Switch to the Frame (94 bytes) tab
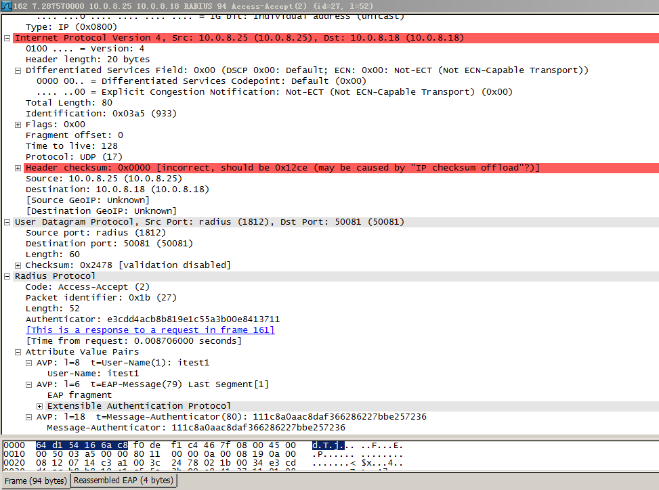The width and height of the screenshot is (659, 490). point(35,481)
